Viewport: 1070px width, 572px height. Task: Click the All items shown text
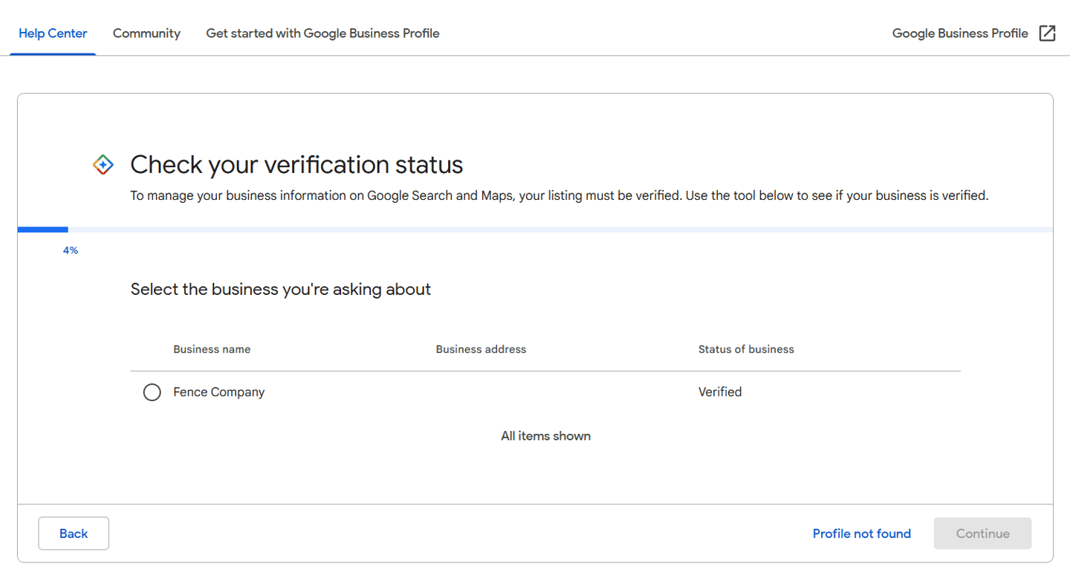click(x=545, y=436)
